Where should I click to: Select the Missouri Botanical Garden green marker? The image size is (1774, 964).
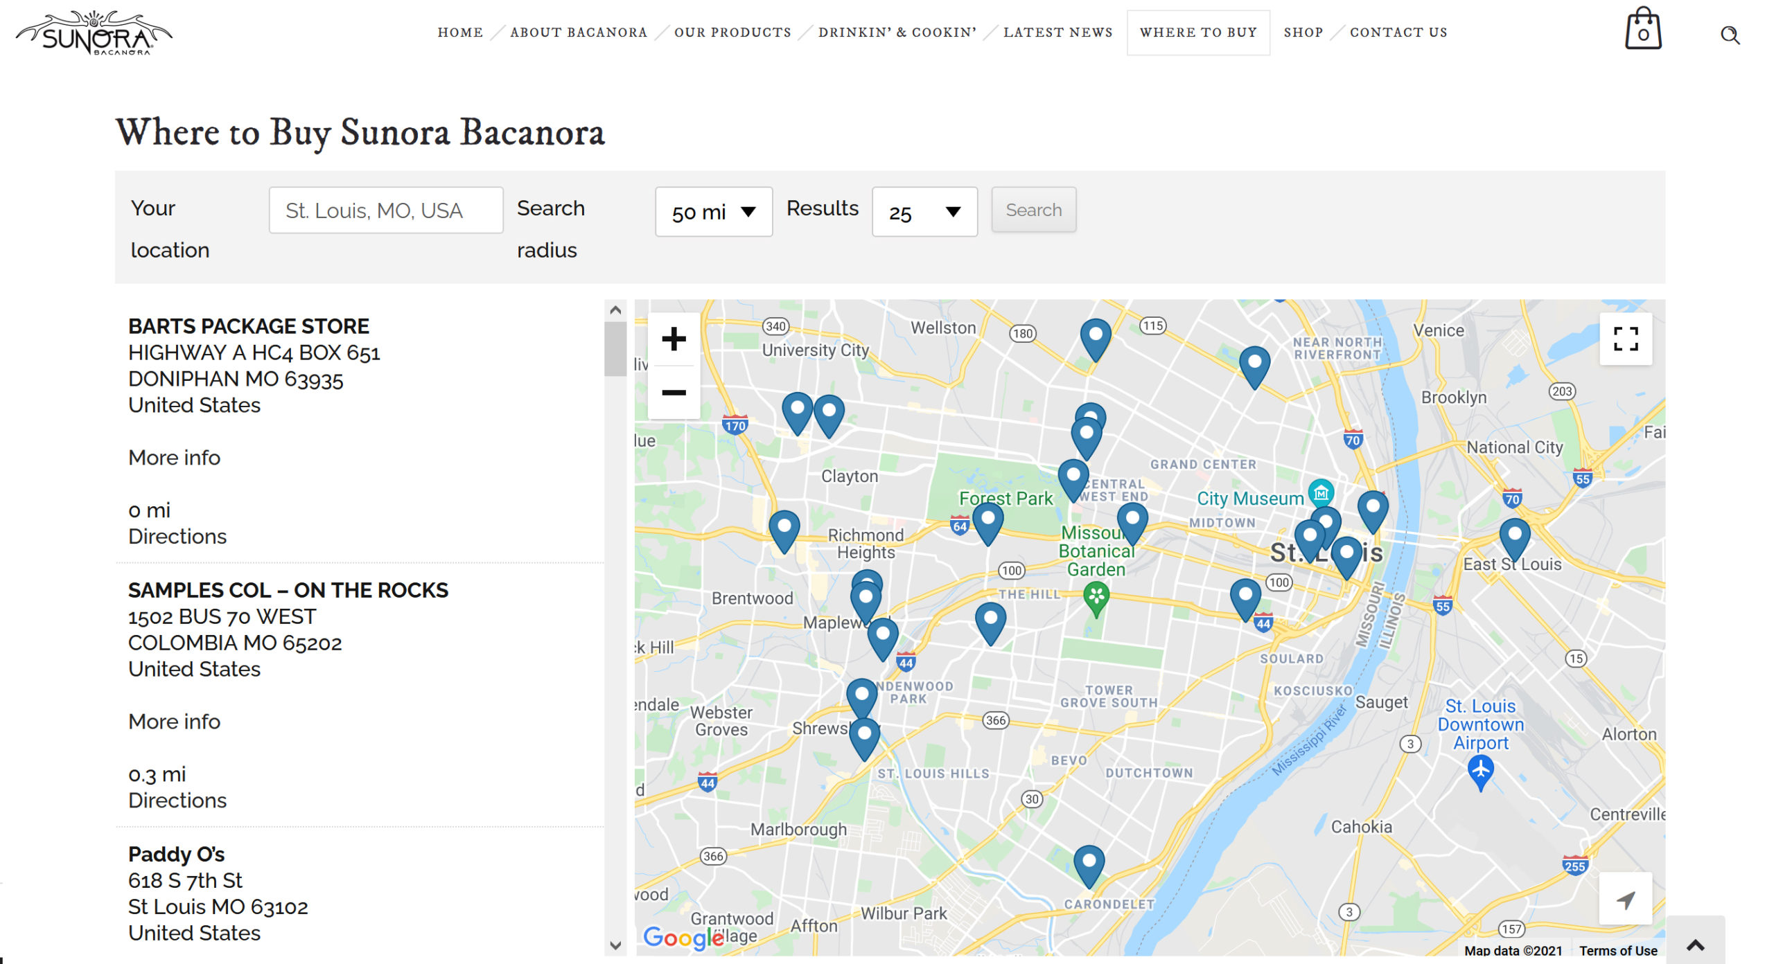(1096, 599)
